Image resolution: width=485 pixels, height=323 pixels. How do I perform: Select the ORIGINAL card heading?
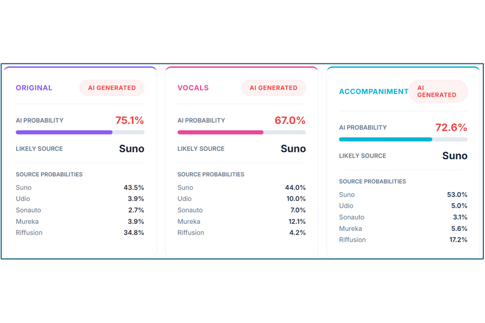pyautogui.click(x=34, y=88)
